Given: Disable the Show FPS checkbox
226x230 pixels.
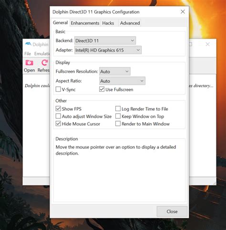Looking at the screenshot, I should pos(58,109).
